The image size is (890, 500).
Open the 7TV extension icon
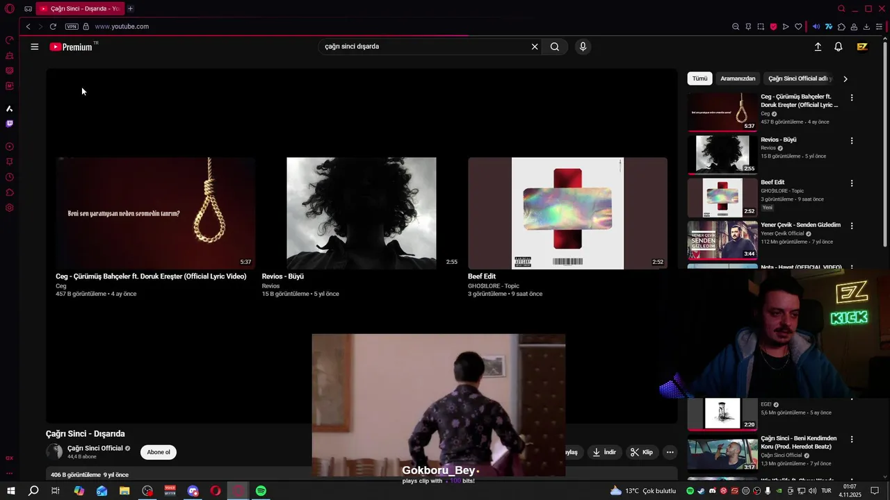(829, 26)
